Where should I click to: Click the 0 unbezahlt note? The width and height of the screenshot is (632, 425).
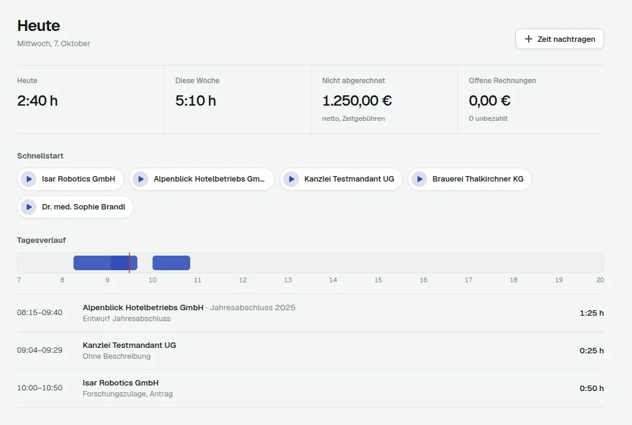click(x=488, y=118)
